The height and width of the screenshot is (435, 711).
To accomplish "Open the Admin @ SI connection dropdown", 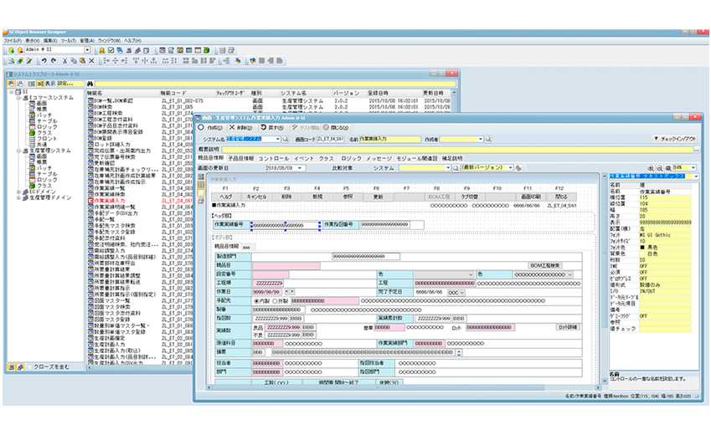I will 87,50.
